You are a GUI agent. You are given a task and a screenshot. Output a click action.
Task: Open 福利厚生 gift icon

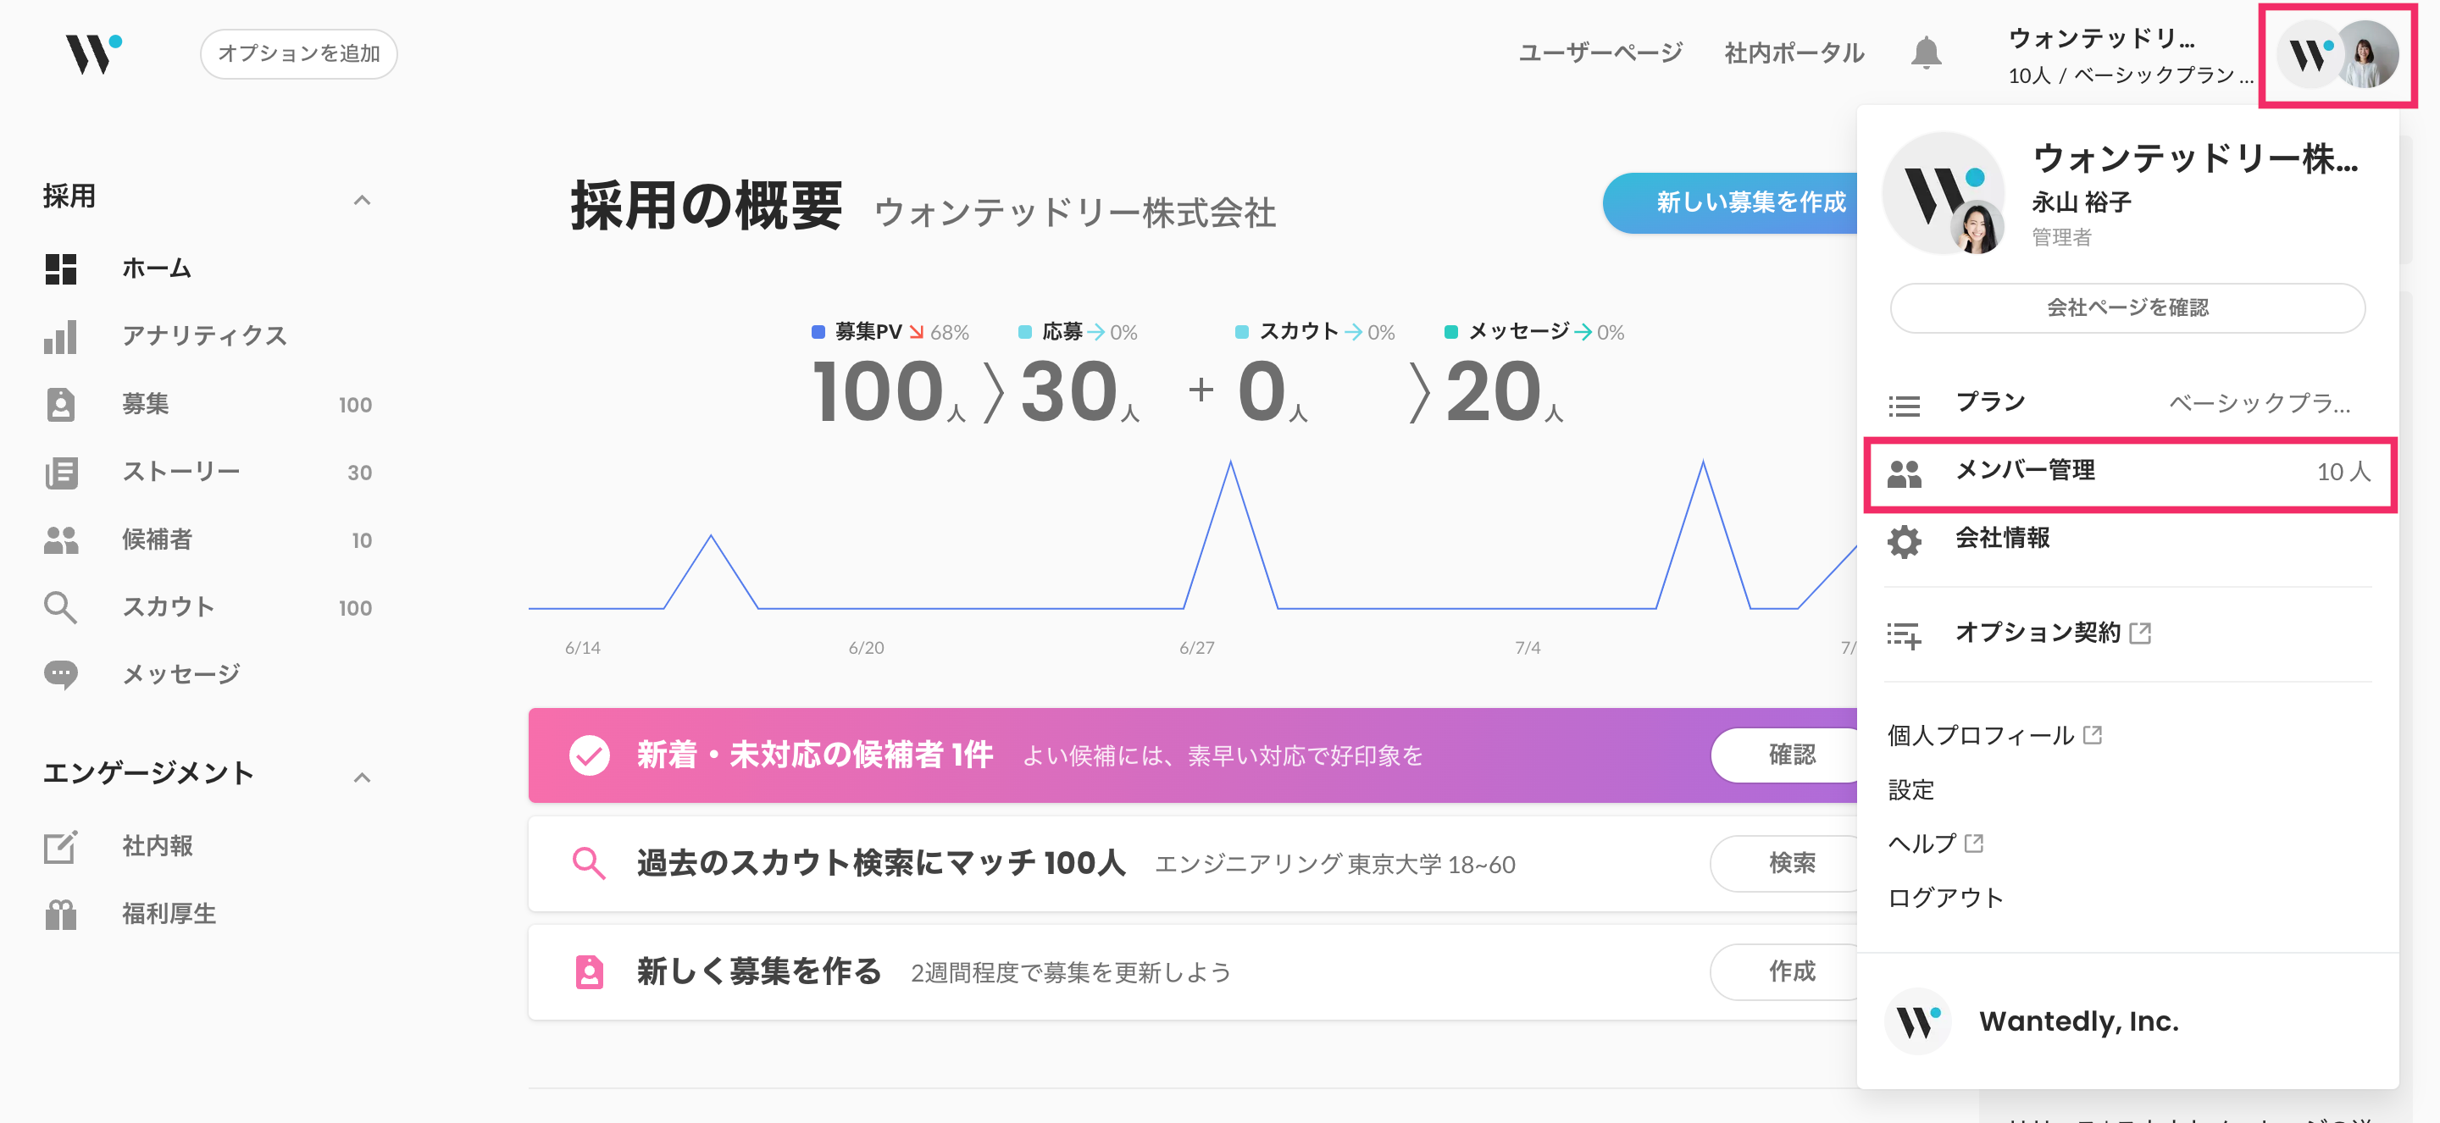[x=61, y=914]
